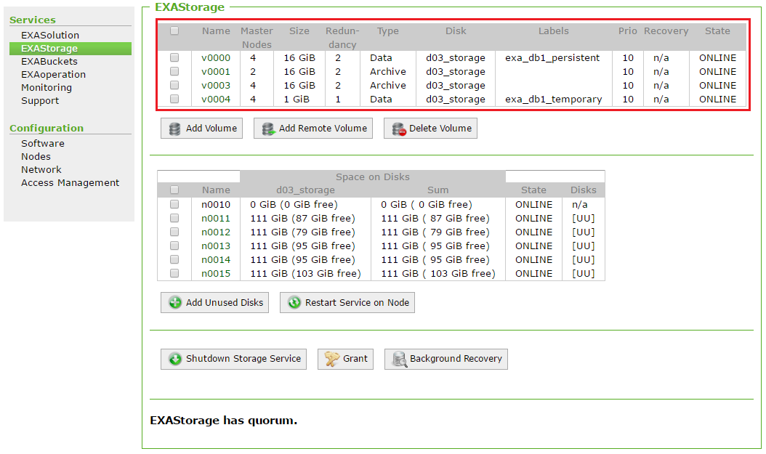Click the Grant keys icon
This screenshot has height=454, width=766.
click(332, 359)
